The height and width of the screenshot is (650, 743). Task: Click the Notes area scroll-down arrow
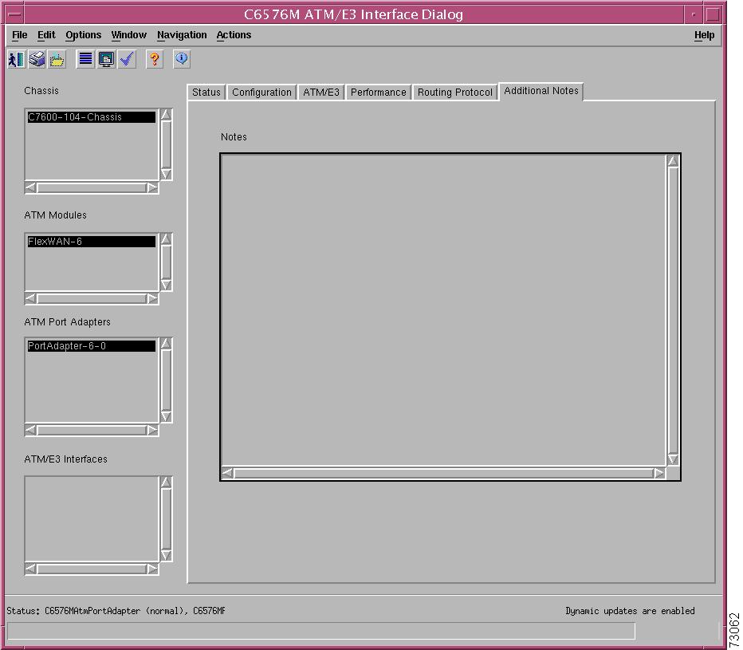(x=673, y=459)
